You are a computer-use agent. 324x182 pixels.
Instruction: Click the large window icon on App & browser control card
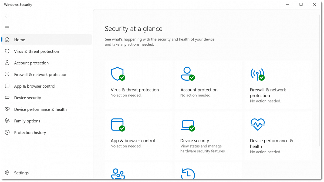click(x=118, y=125)
